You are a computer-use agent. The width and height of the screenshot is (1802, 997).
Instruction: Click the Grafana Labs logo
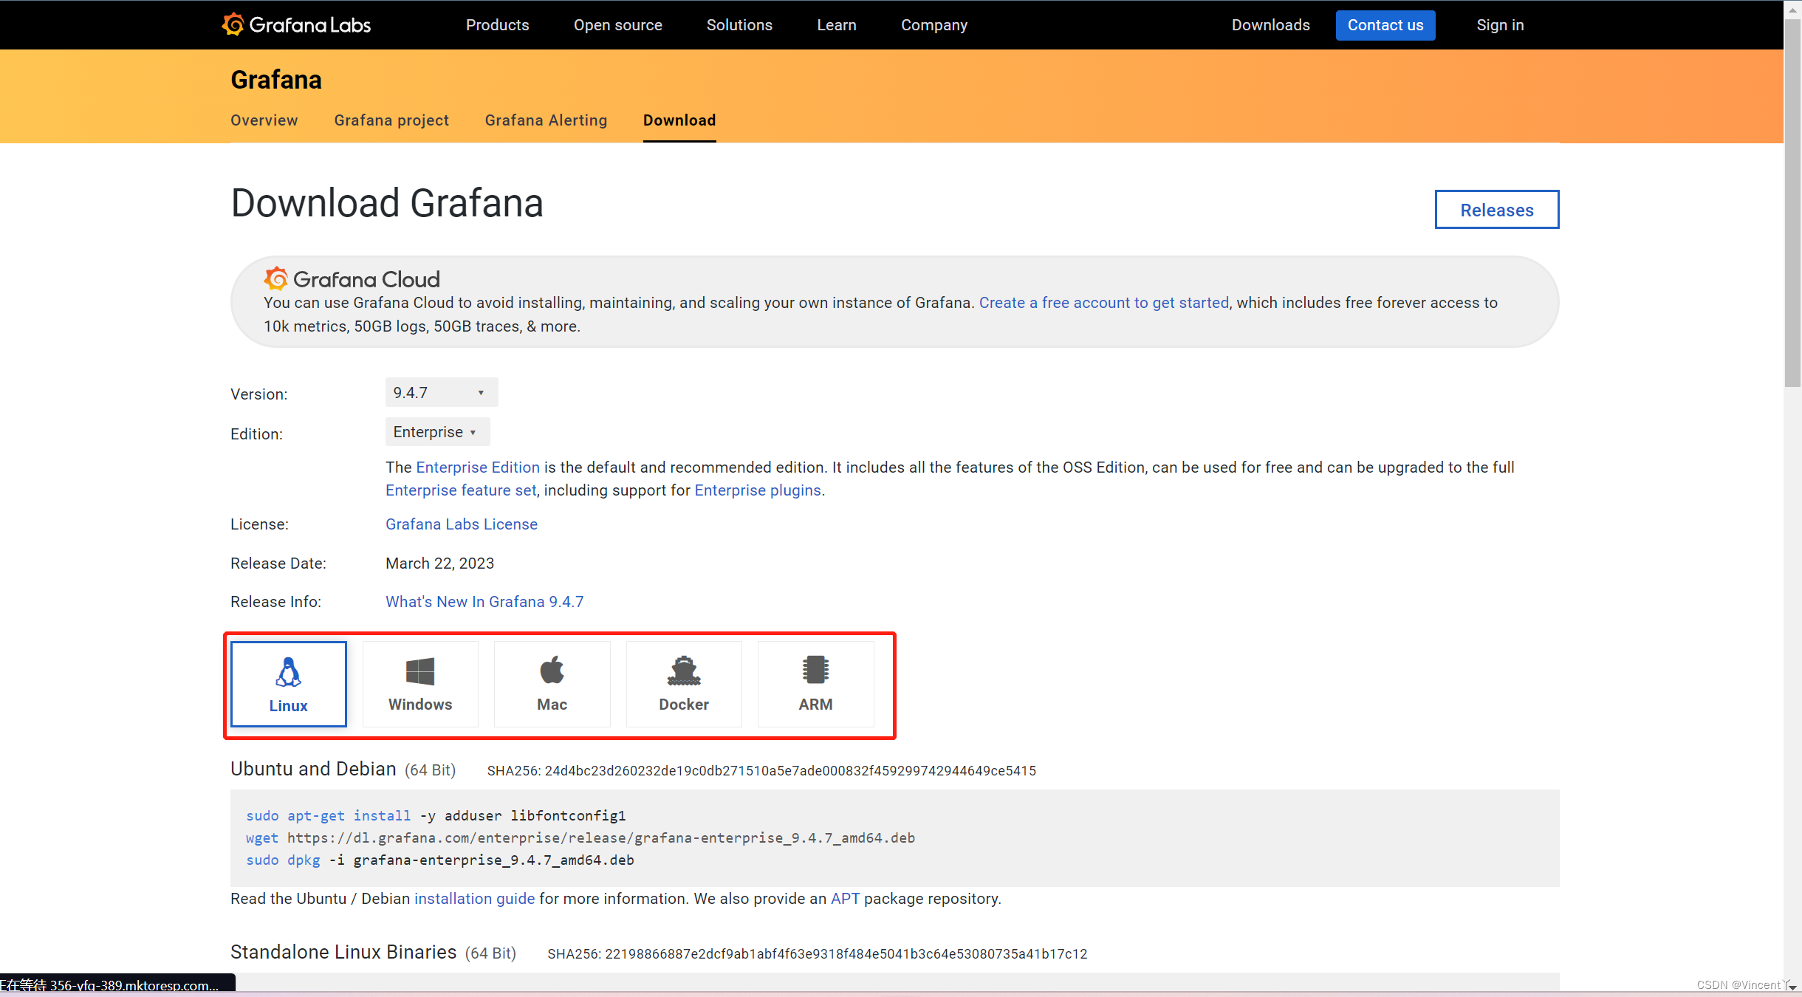click(295, 24)
